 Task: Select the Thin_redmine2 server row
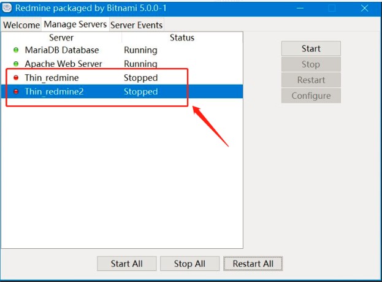pos(122,91)
